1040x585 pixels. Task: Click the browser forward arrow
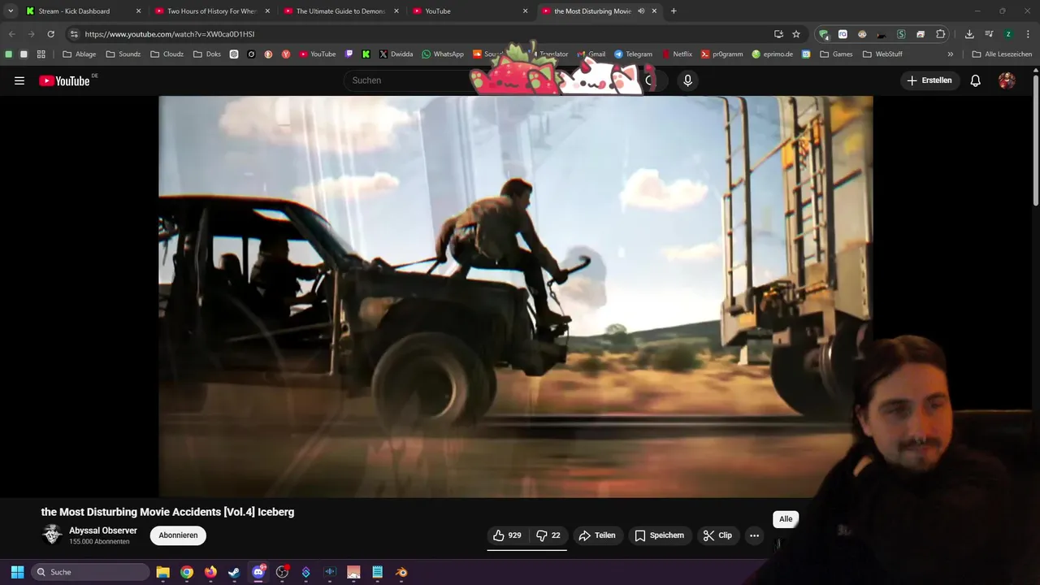coord(31,34)
